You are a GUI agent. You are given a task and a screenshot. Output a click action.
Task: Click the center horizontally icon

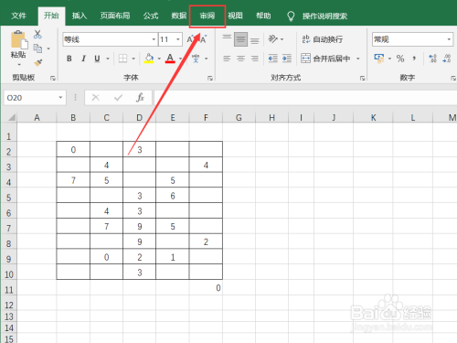(240, 59)
